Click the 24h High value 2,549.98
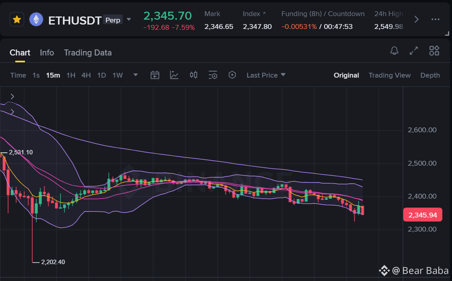 pos(388,27)
